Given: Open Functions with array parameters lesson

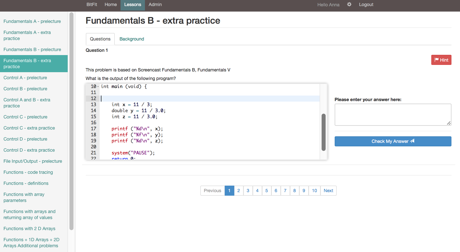Looking at the screenshot, I should pyautogui.click(x=24, y=197).
